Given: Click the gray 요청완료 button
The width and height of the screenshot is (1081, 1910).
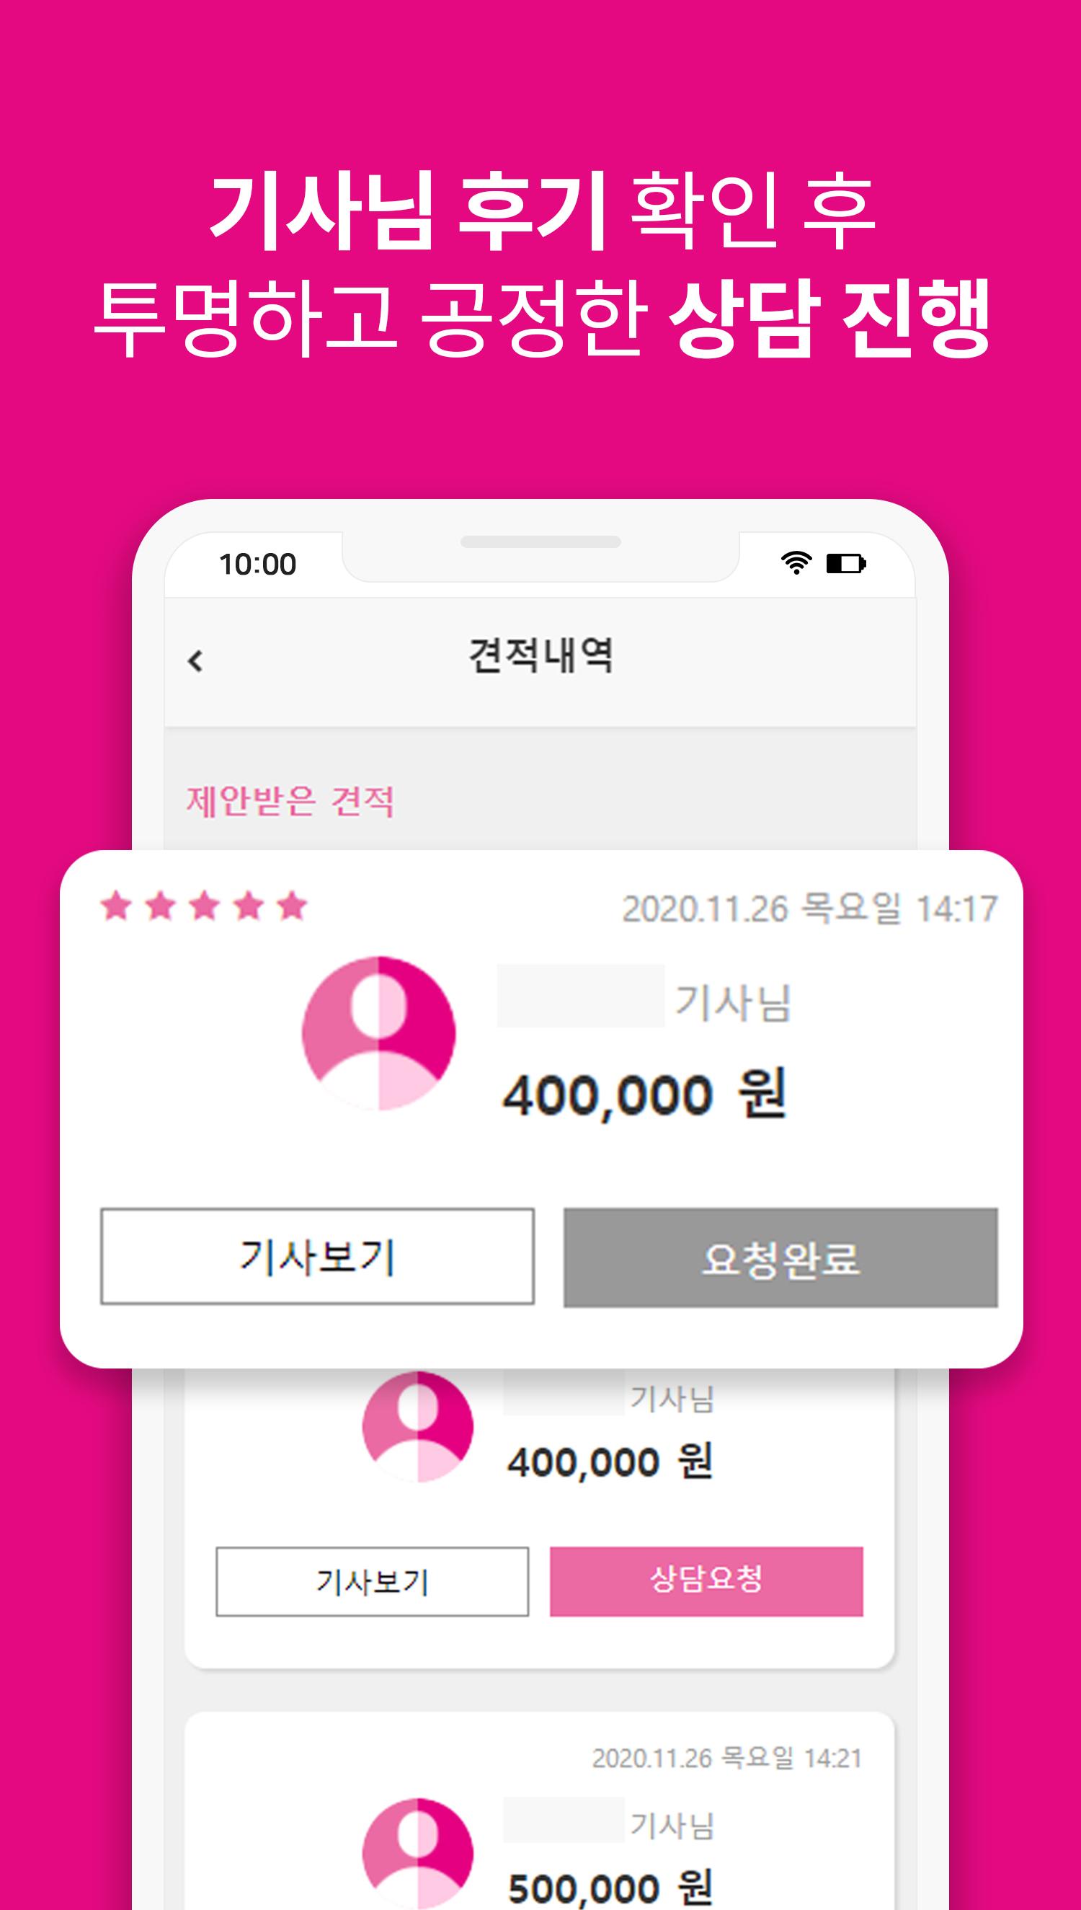Looking at the screenshot, I should (780, 1257).
